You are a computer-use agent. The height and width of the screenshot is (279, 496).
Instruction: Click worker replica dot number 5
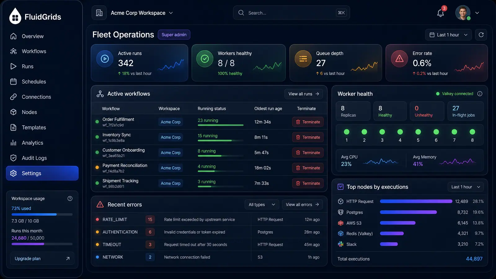[x=418, y=132]
